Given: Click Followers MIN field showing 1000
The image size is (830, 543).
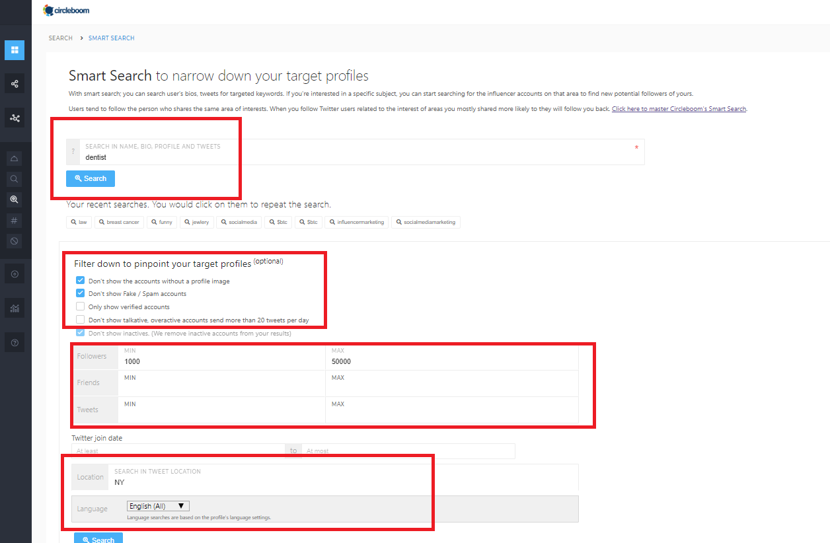Looking at the screenshot, I should 222,357.
